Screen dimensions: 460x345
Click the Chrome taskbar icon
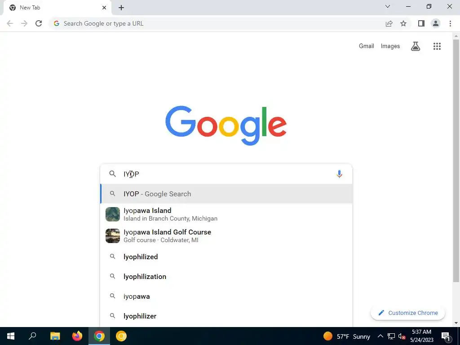click(x=99, y=336)
